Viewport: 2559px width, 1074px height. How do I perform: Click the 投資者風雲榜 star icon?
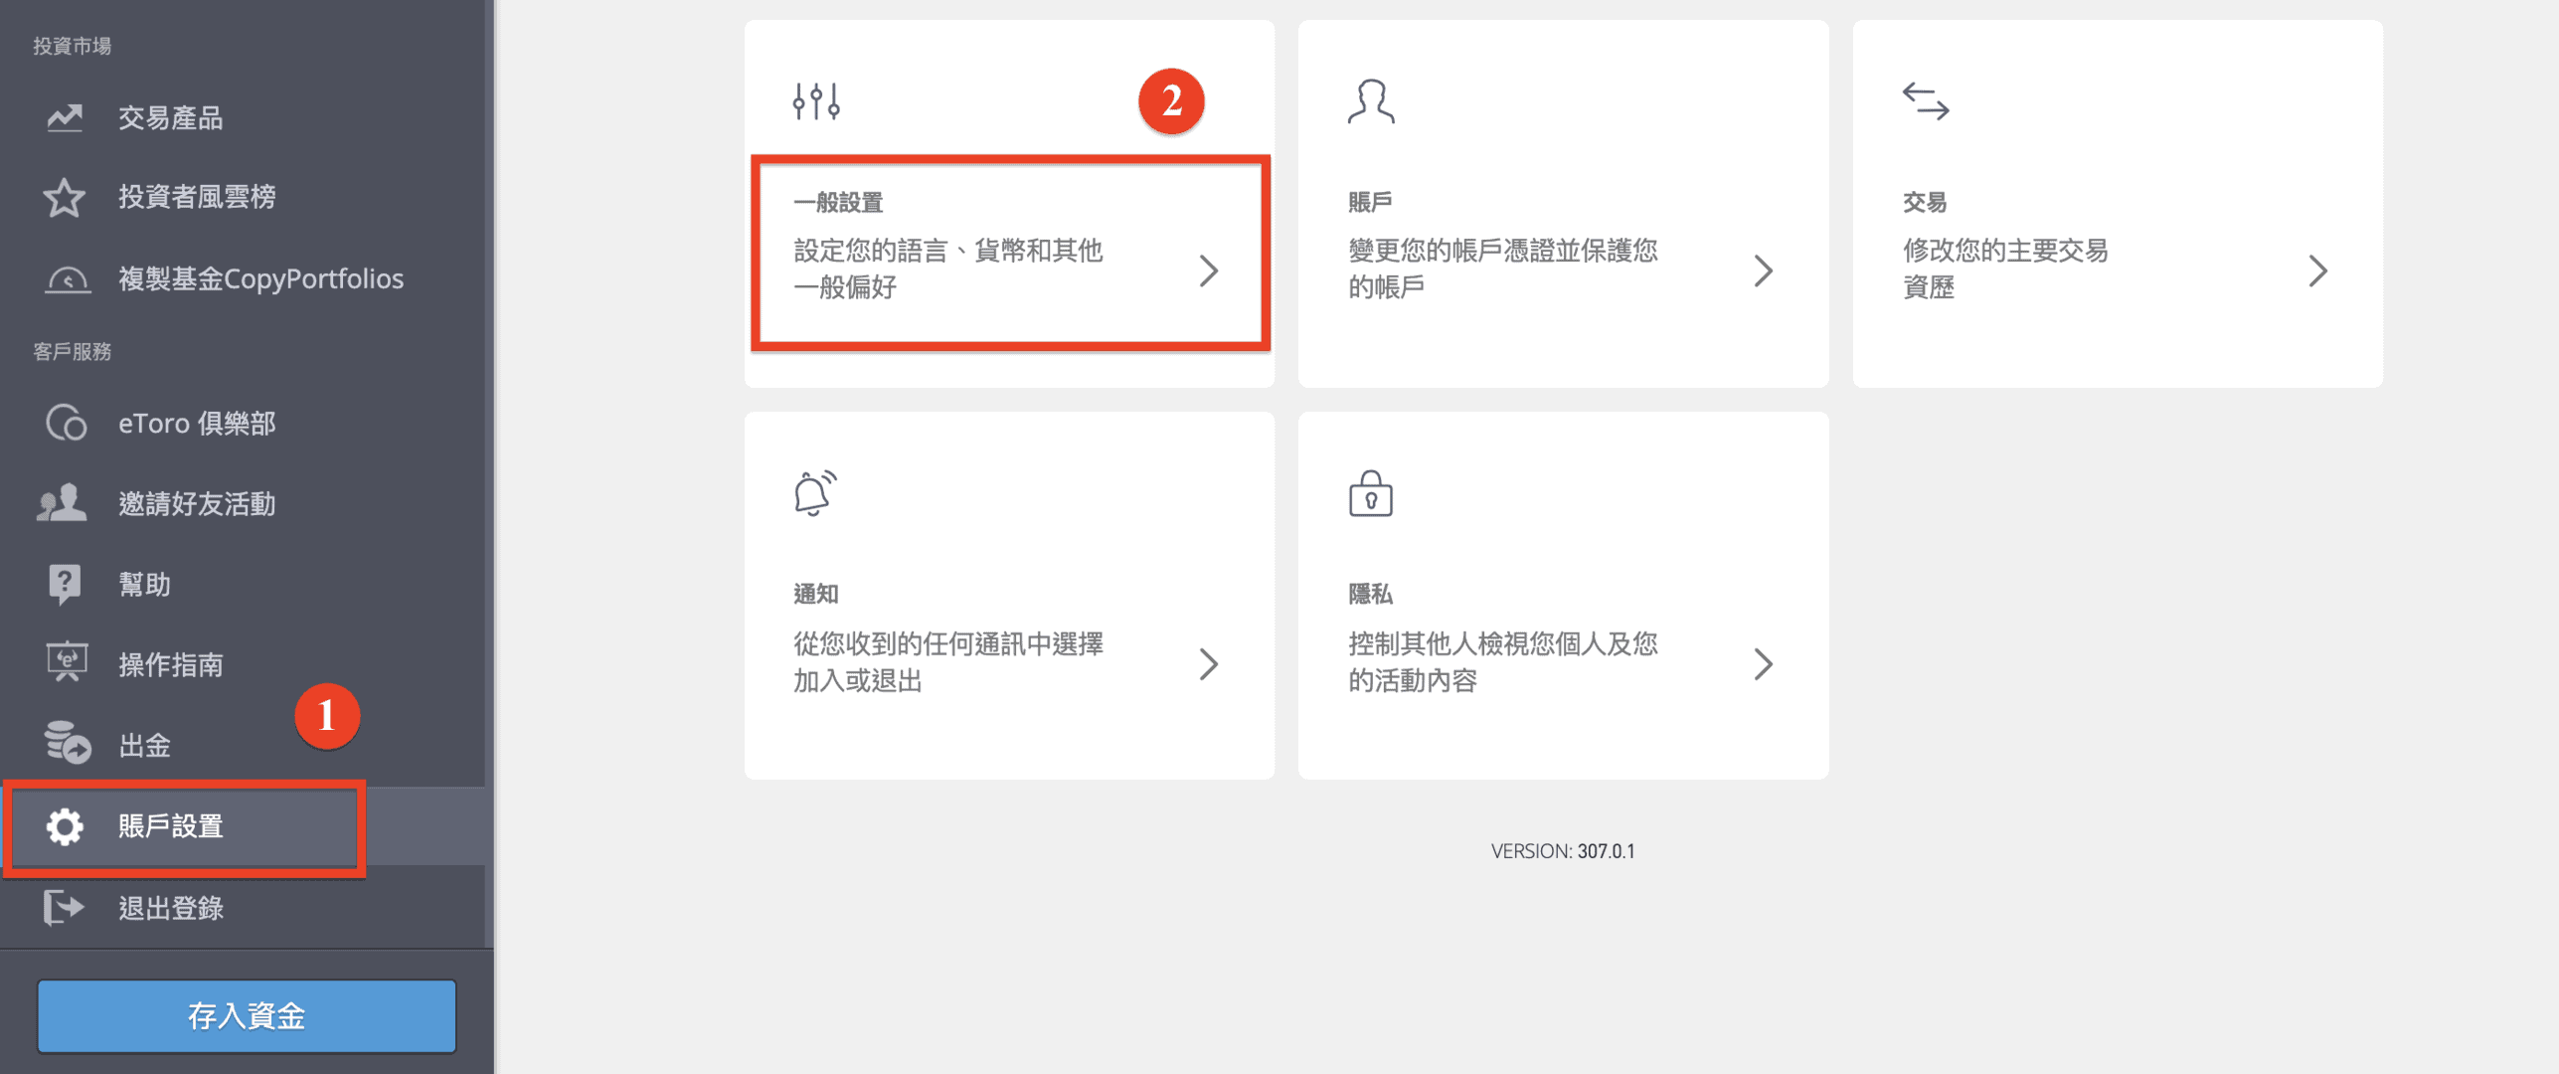(x=64, y=197)
